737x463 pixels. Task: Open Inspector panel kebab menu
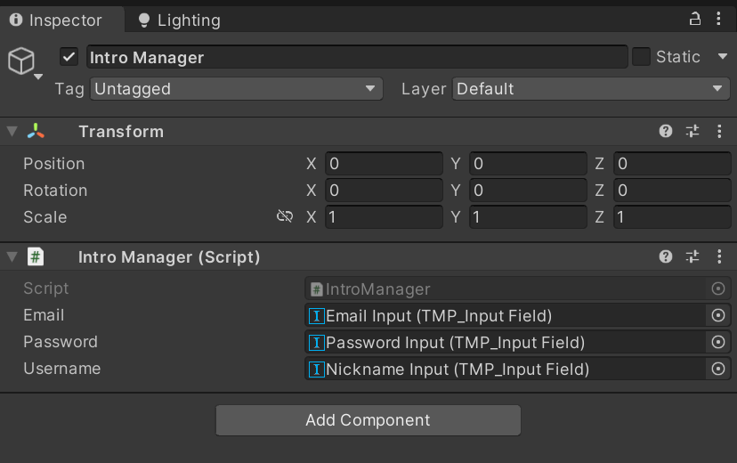point(718,19)
